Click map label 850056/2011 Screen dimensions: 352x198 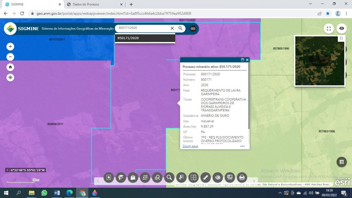(x=55, y=124)
